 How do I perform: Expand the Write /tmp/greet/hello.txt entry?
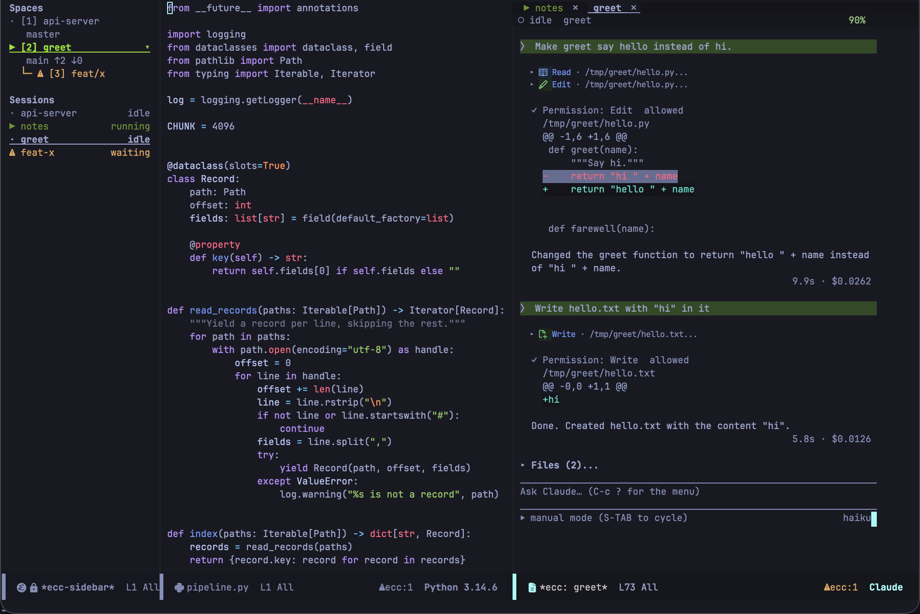pos(532,334)
